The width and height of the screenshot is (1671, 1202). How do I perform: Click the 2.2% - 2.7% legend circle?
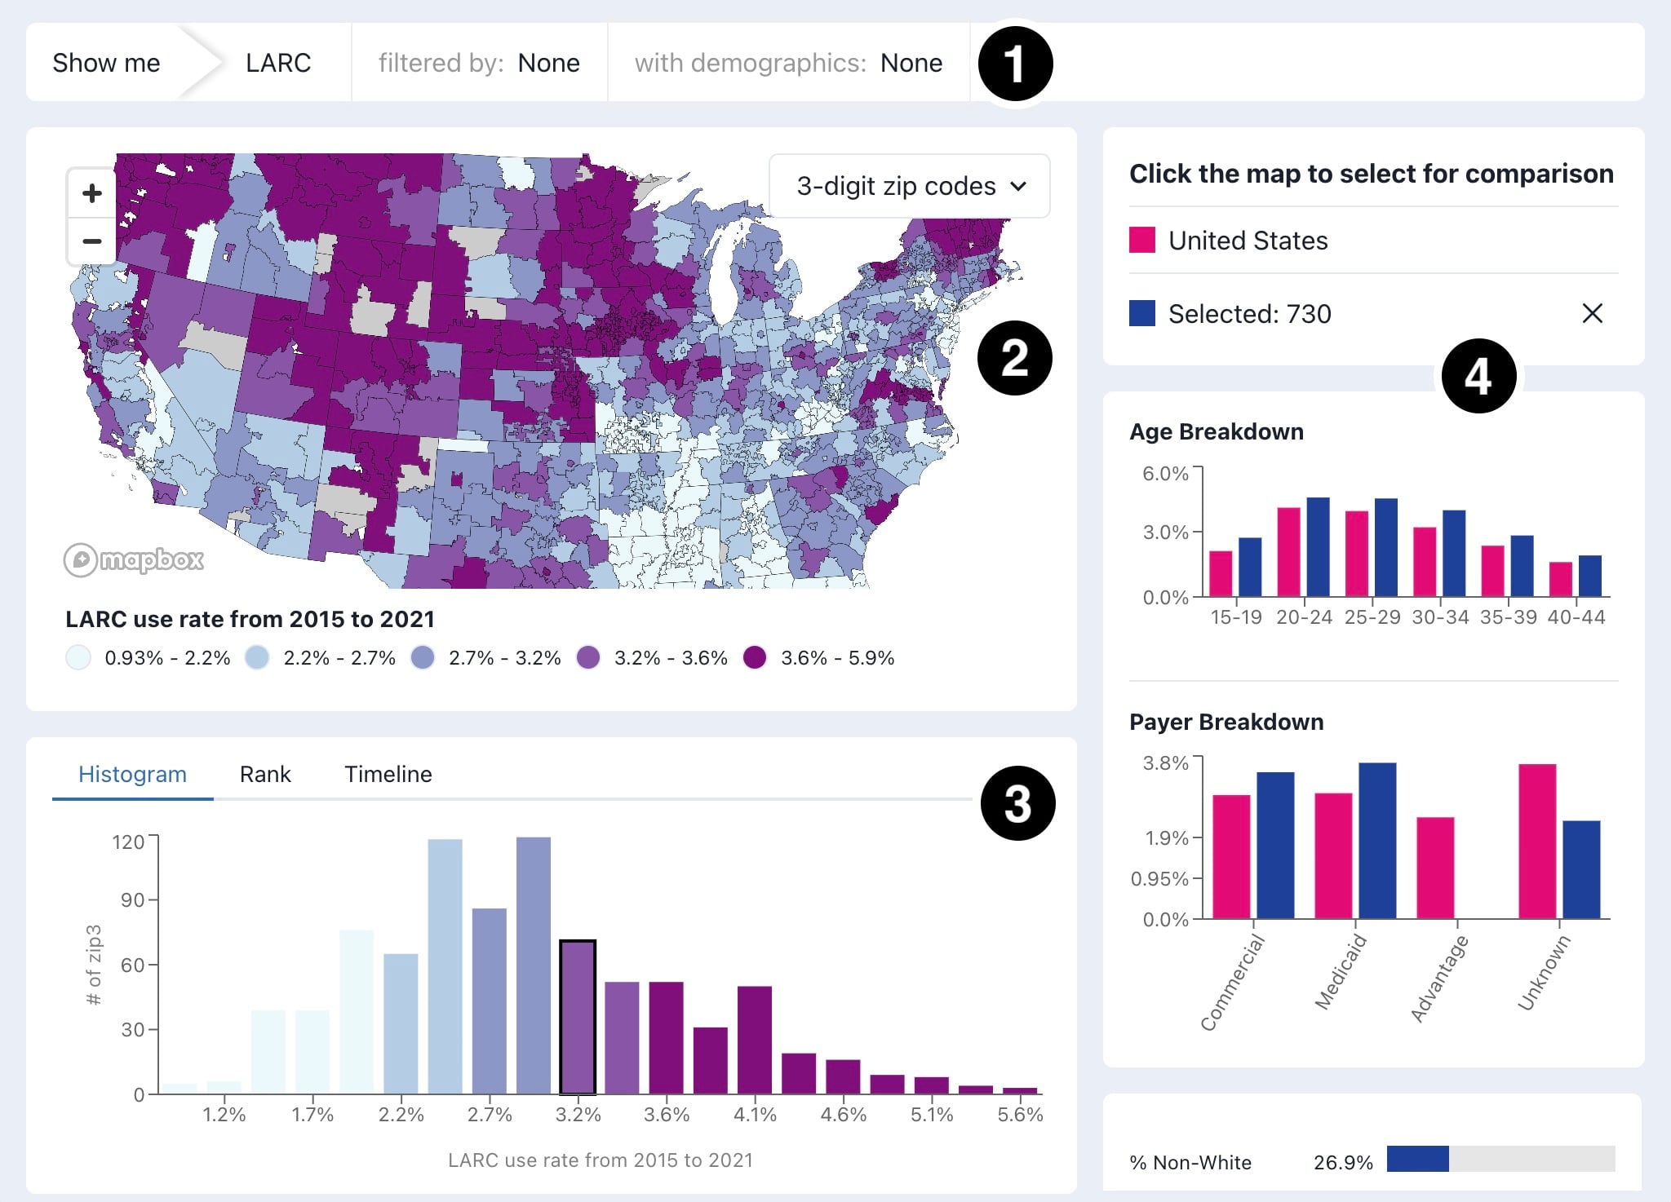click(257, 657)
